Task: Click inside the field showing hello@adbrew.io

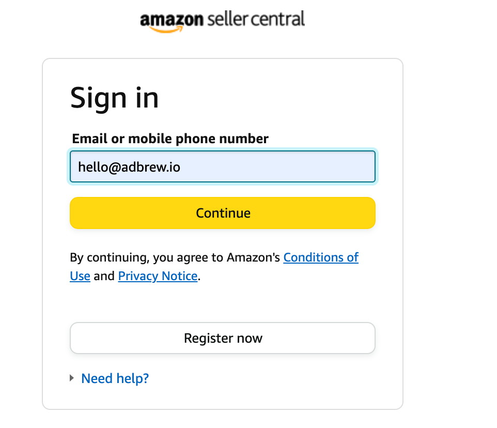Action: coord(223,166)
